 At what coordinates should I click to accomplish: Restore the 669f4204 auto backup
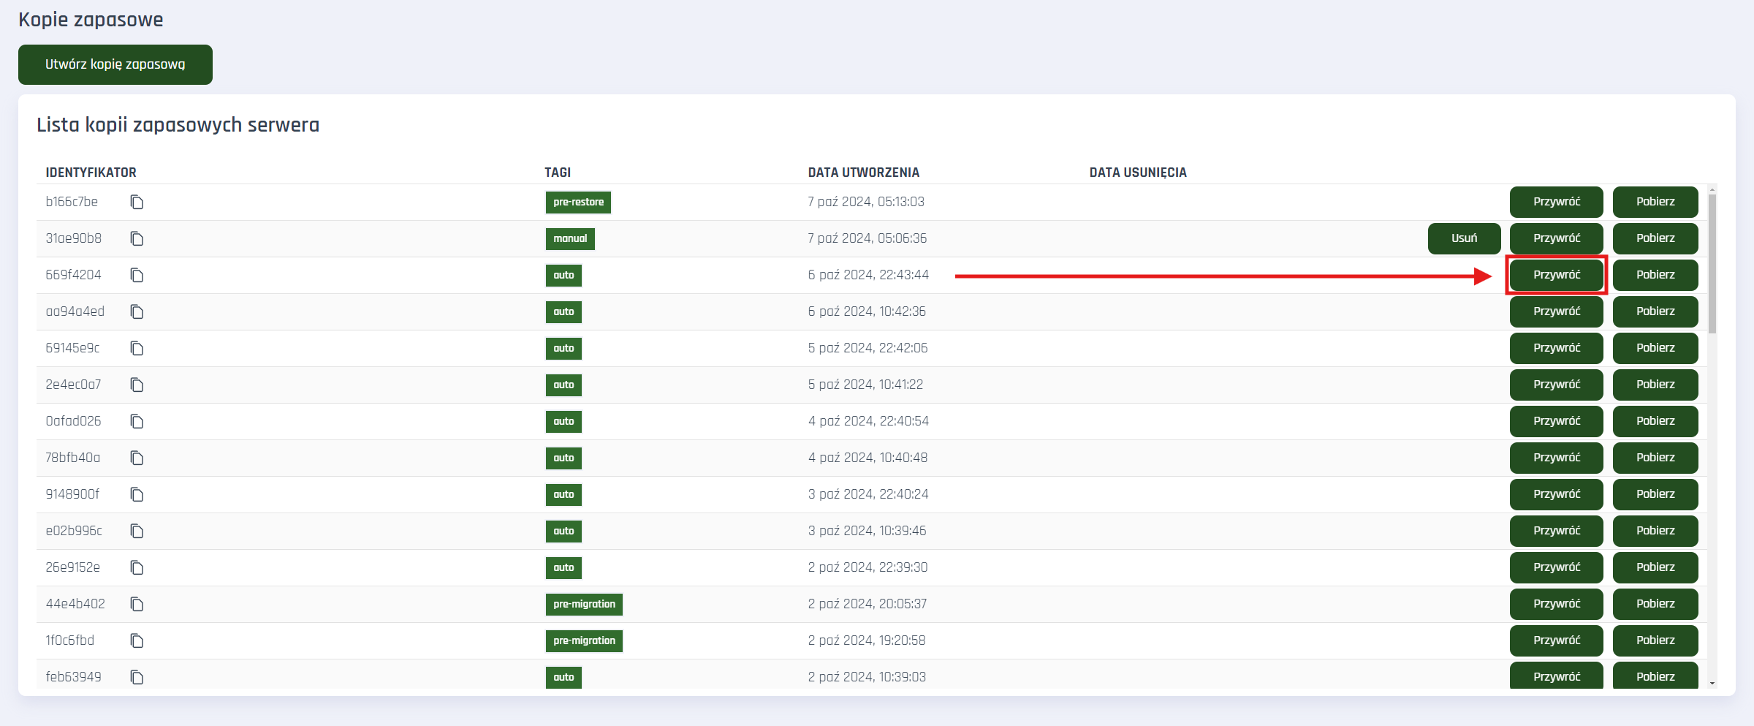click(1556, 275)
